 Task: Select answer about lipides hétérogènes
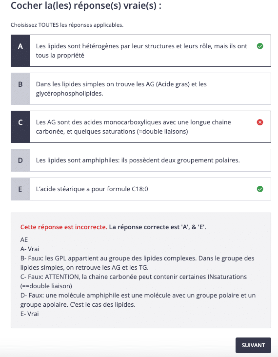pos(141,51)
